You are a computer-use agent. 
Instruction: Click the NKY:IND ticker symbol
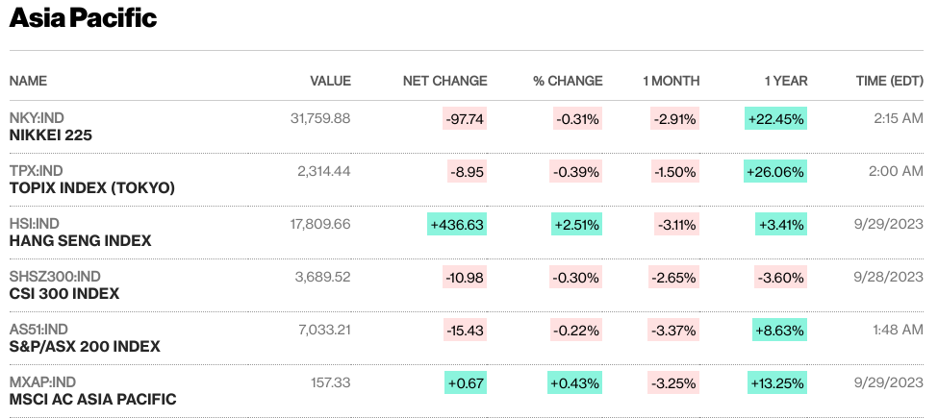[37, 119]
